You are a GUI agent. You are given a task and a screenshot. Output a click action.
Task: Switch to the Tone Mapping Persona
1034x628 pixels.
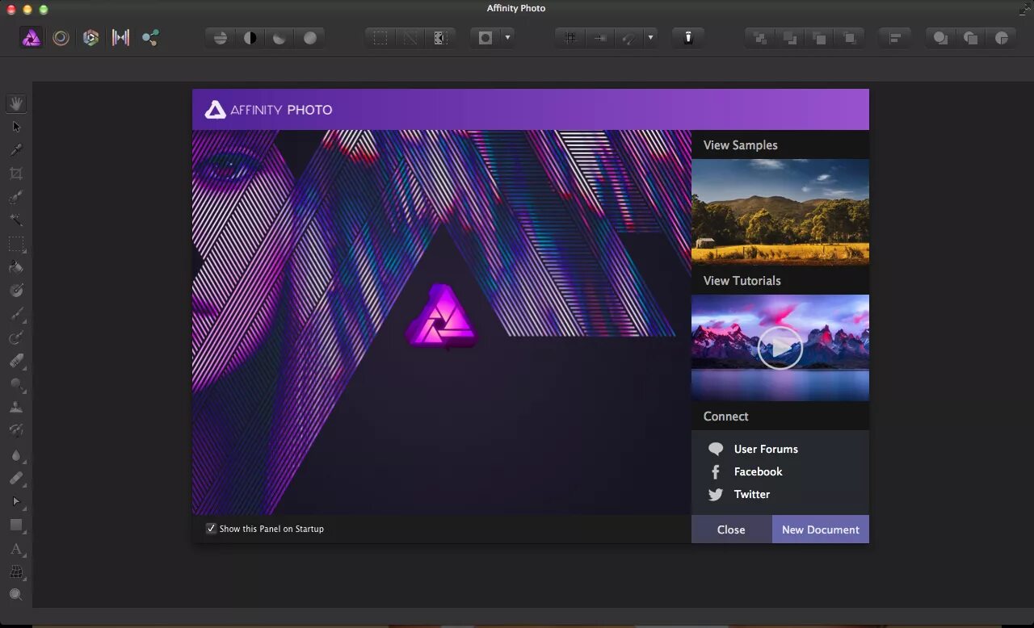pyautogui.click(x=121, y=37)
